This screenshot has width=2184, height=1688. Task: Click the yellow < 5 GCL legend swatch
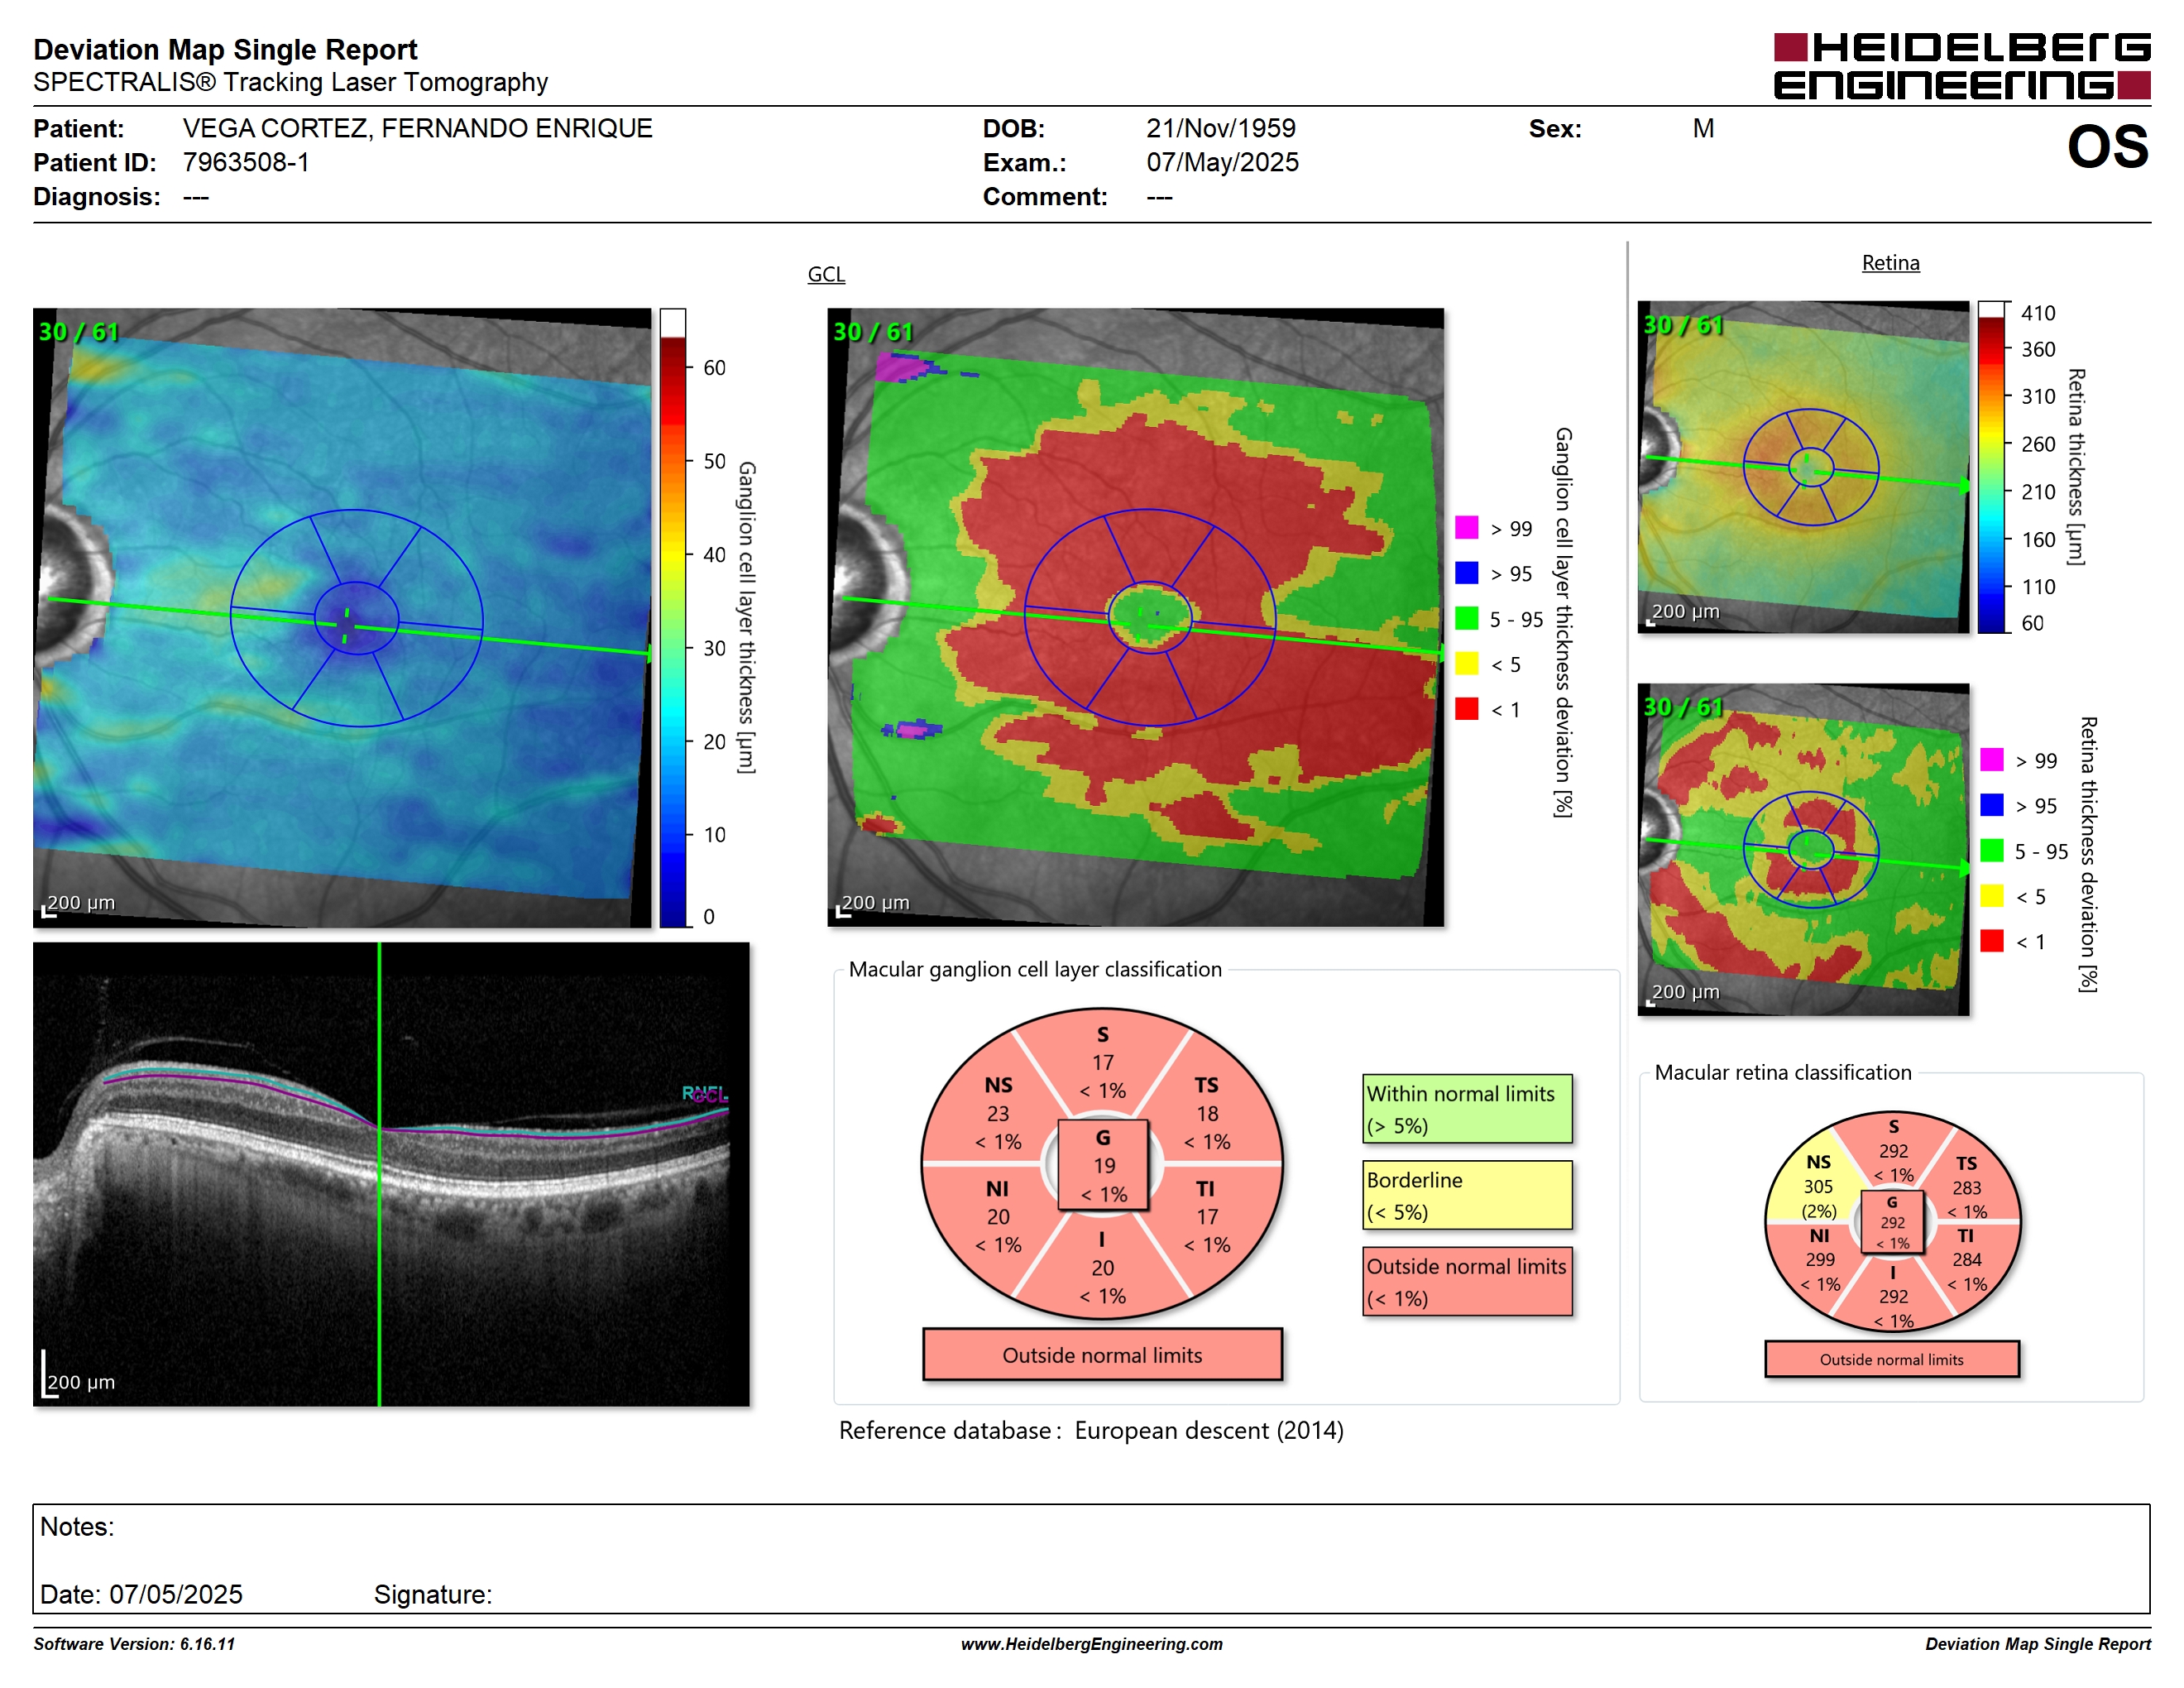coord(1466,663)
